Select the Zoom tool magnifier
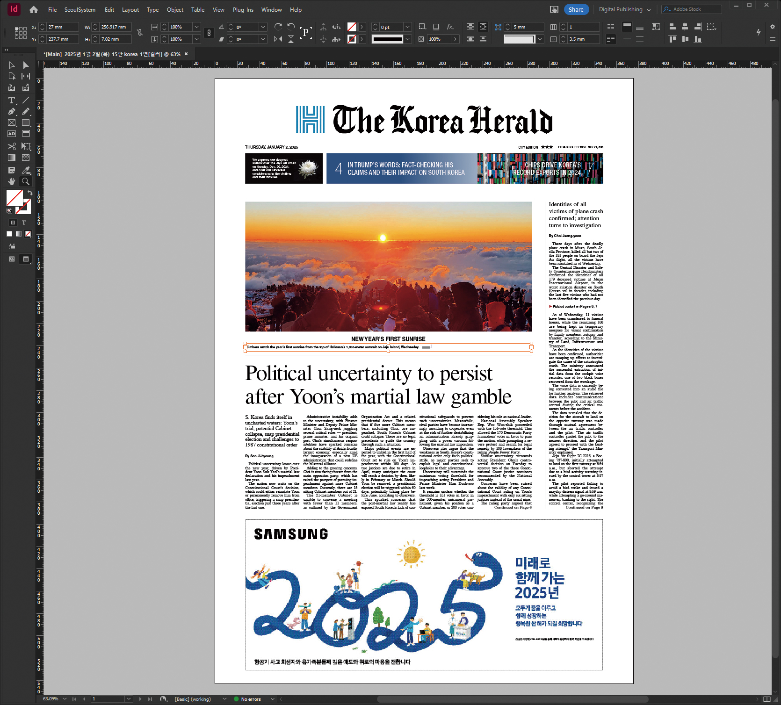The width and height of the screenshot is (781, 705). (x=26, y=181)
